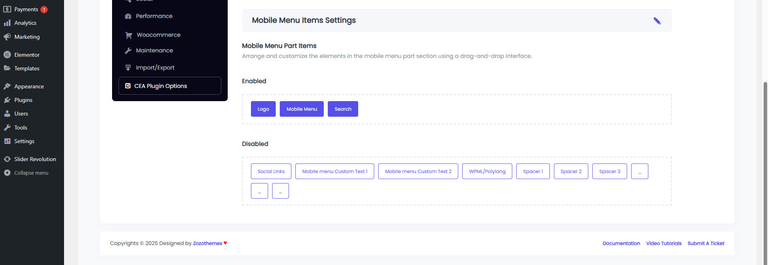Click the pencil edit icon in settings header
768x265 pixels.
pyautogui.click(x=657, y=21)
